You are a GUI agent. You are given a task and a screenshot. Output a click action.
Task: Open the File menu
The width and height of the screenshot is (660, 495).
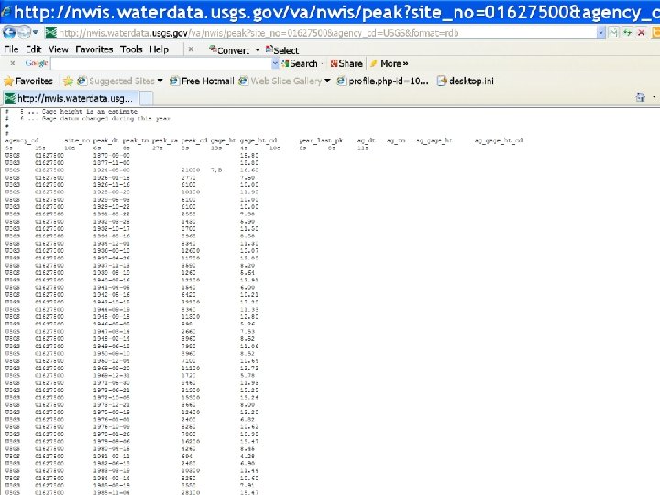[11, 49]
